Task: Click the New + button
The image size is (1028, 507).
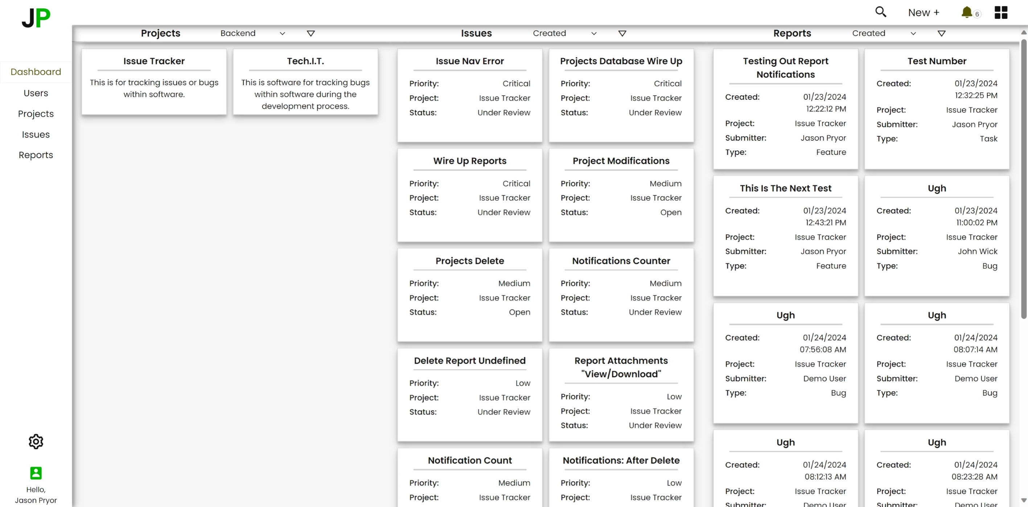Action: pos(924,13)
